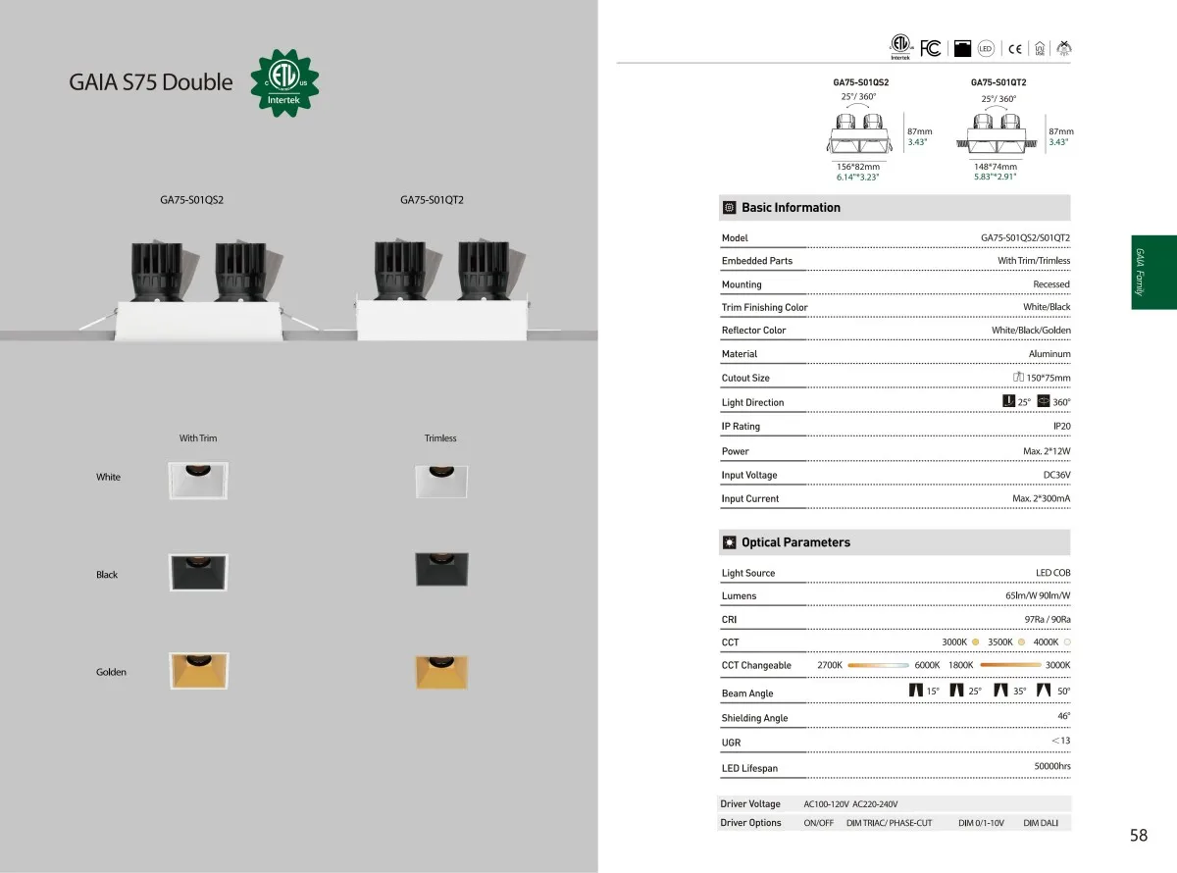
Task: Click the 4000K color dot
Action: (1066, 642)
